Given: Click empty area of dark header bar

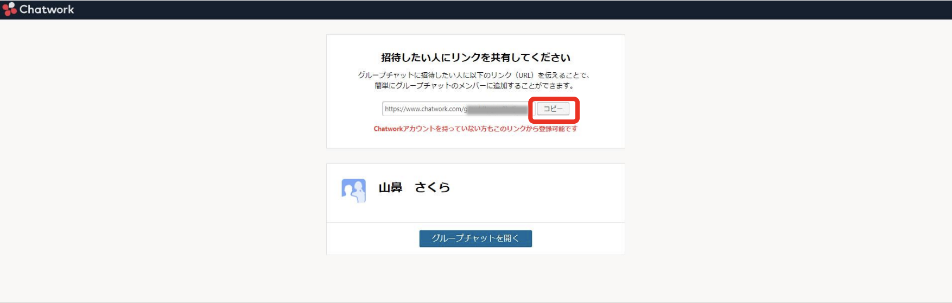Looking at the screenshot, I should 488,9.
